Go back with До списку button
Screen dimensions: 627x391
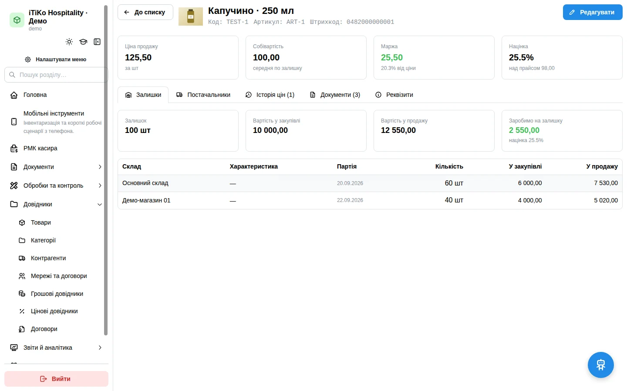pyautogui.click(x=145, y=12)
